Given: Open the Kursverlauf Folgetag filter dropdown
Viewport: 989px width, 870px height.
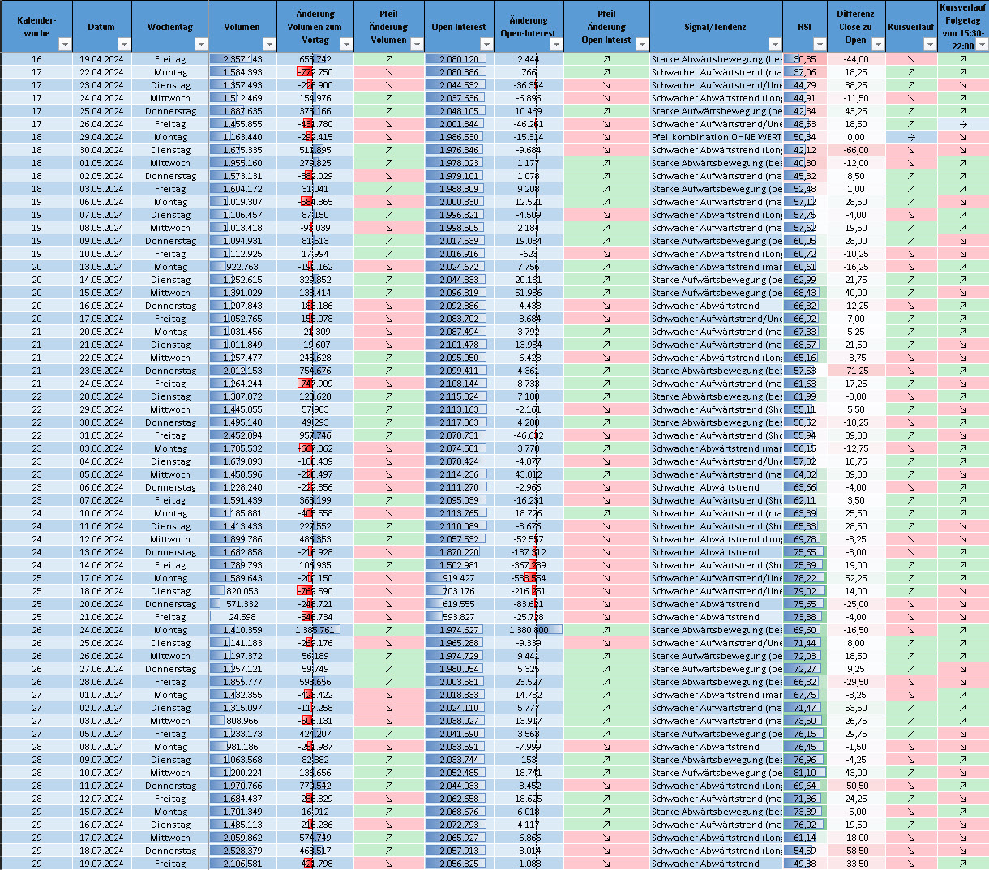Looking at the screenshot, I should [982, 45].
